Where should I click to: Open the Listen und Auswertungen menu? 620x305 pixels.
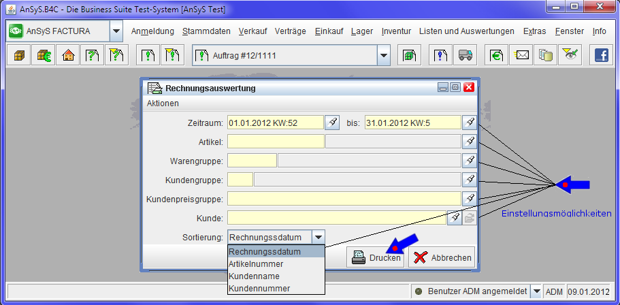coord(466,31)
